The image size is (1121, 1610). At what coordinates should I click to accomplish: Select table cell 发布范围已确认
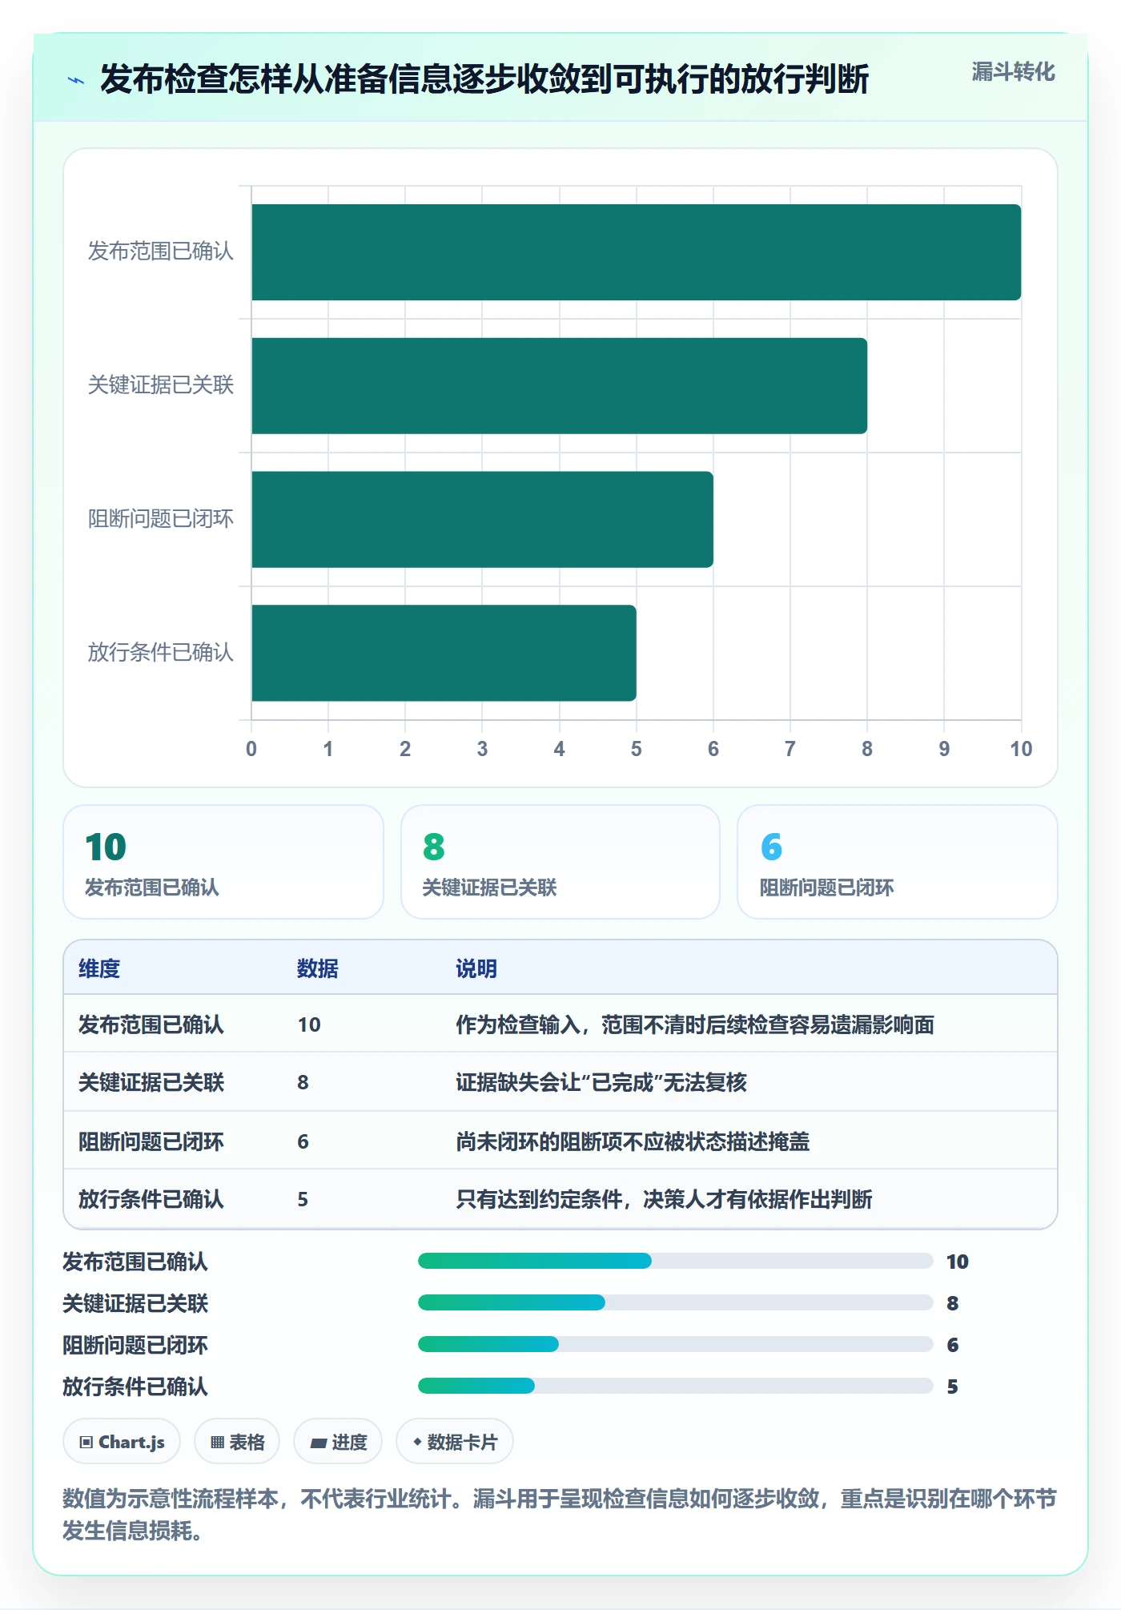click(x=151, y=1024)
